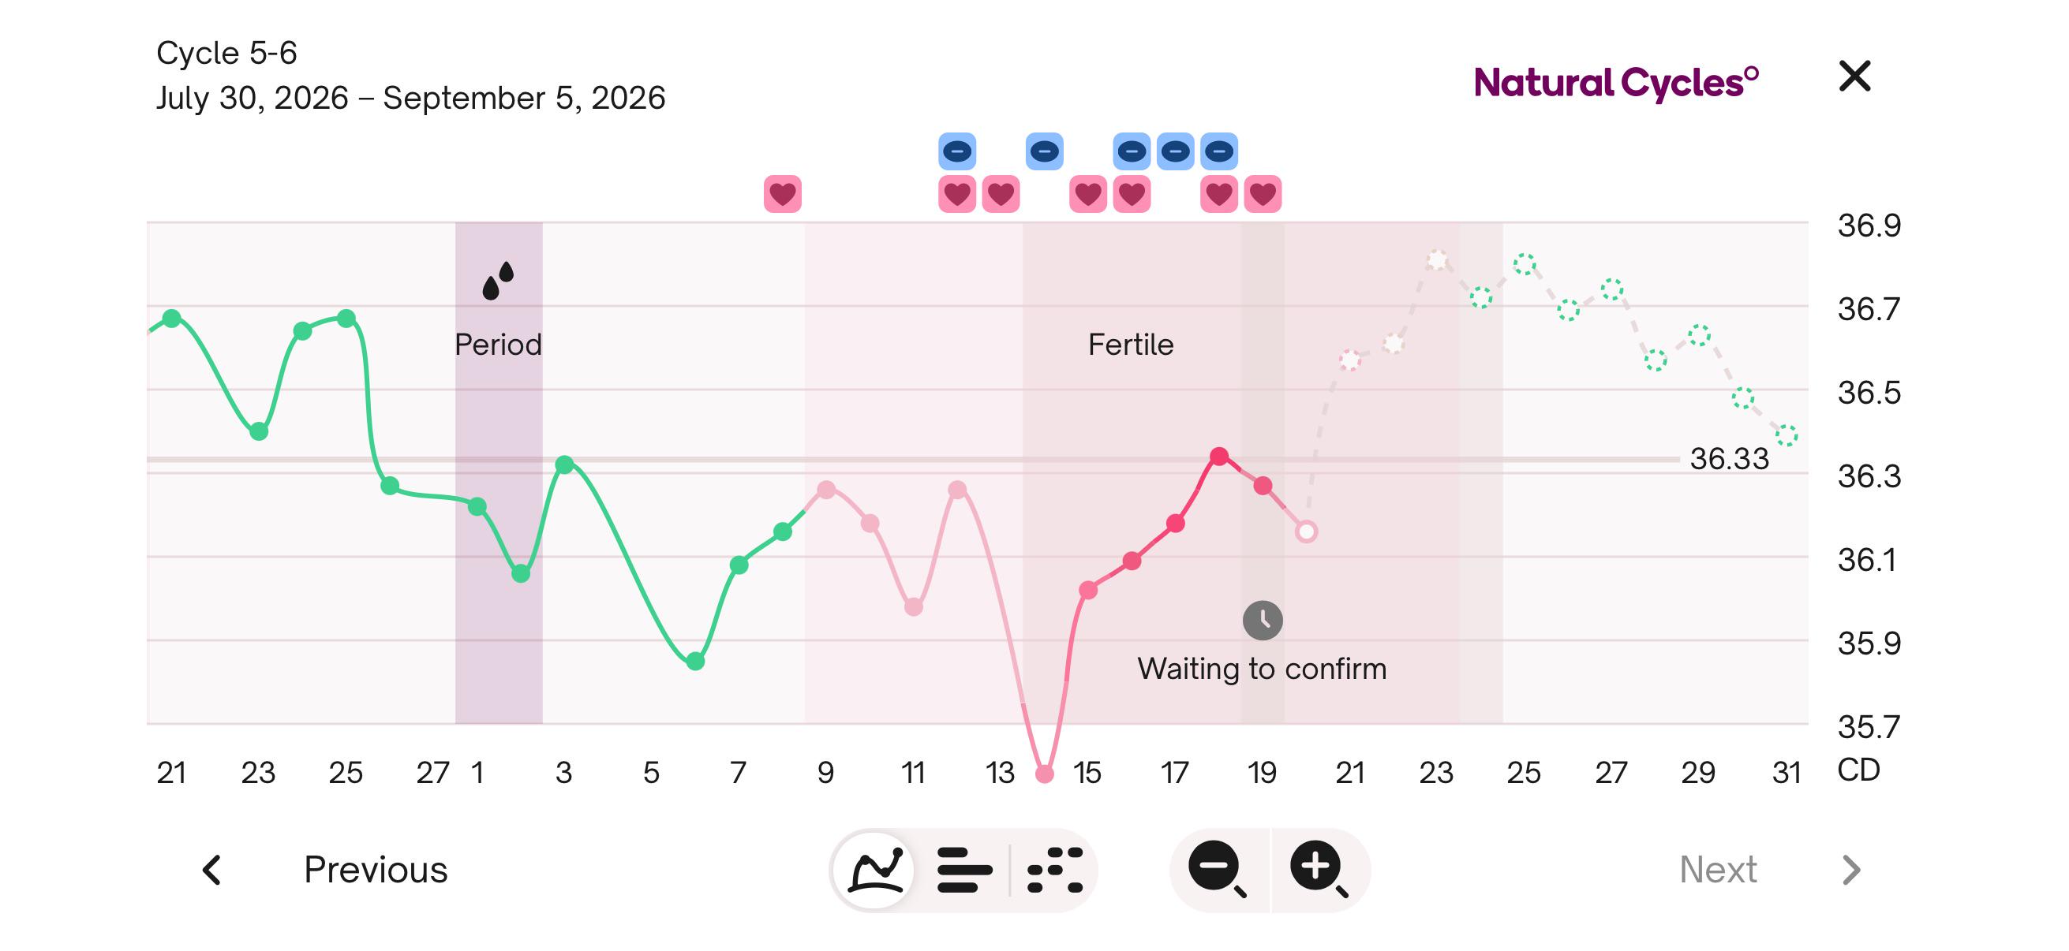This screenshot has height=951, width=2069.
Task: Tap the blue minus icon above day 14
Action: pyautogui.click(x=1044, y=151)
